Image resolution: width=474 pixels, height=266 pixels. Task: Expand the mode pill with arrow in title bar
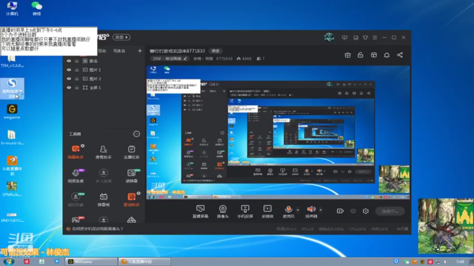121,37
